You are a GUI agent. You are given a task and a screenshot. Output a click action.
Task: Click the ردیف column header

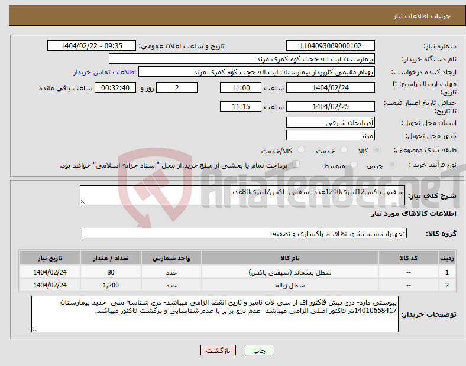(x=447, y=258)
